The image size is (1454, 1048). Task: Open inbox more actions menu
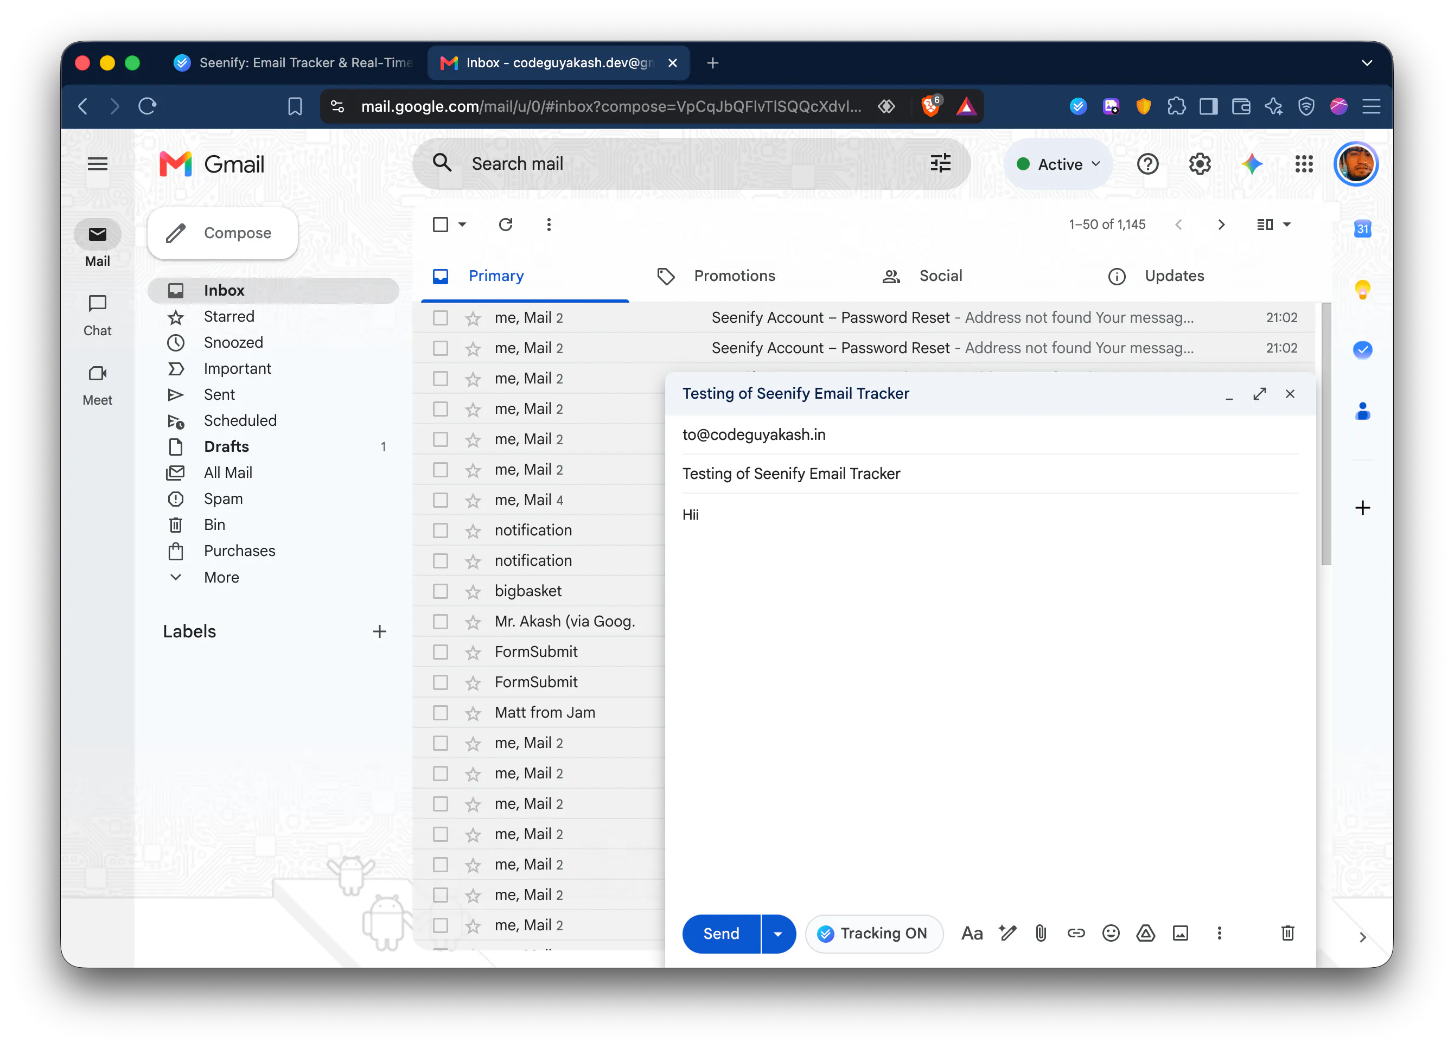pos(549,225)
